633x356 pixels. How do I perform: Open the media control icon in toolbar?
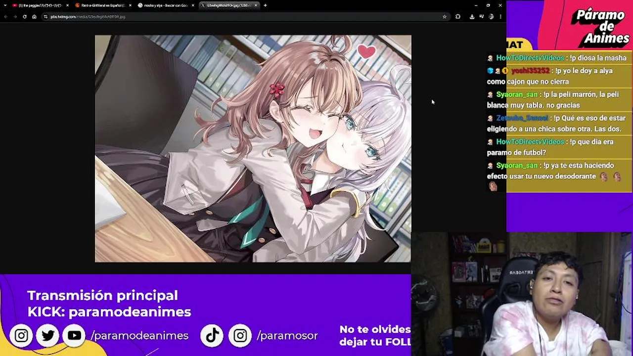[x=481, y=16]
